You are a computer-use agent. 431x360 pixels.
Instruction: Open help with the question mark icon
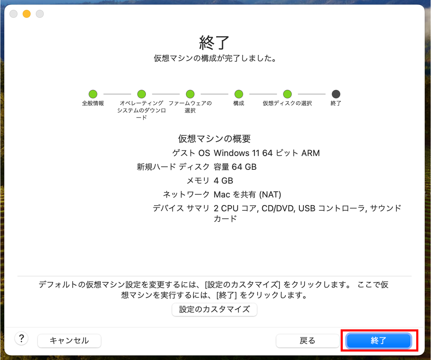click(x=21, y=339)
